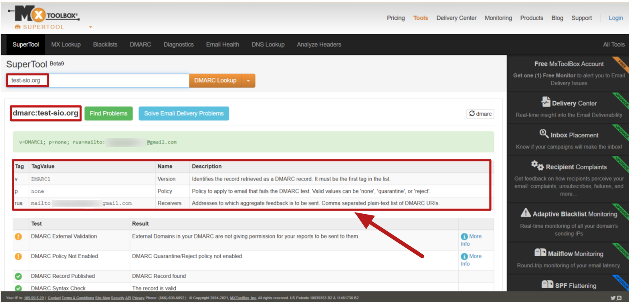
Task: Click Adaptive Blacklist Monitoring warning icon
Action: 526,213
